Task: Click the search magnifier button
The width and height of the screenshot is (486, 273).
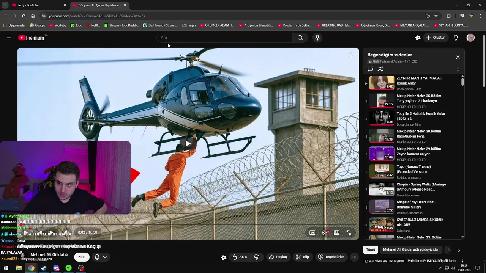Action: 300,38
